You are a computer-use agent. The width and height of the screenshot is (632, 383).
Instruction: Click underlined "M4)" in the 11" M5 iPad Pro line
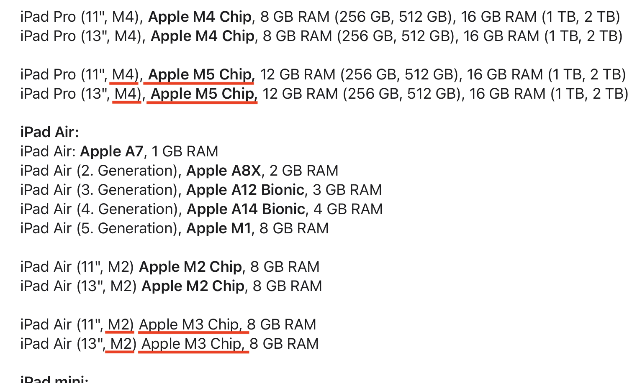(124, 74)
